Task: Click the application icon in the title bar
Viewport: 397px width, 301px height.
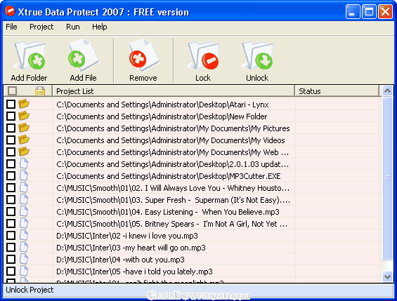Action: [x=10, y=11]
